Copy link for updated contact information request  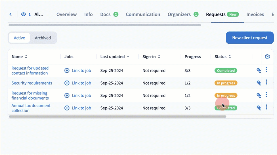tap(259, 70)
